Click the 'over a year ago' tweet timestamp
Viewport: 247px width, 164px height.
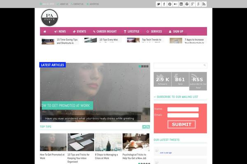coord(166,153)
